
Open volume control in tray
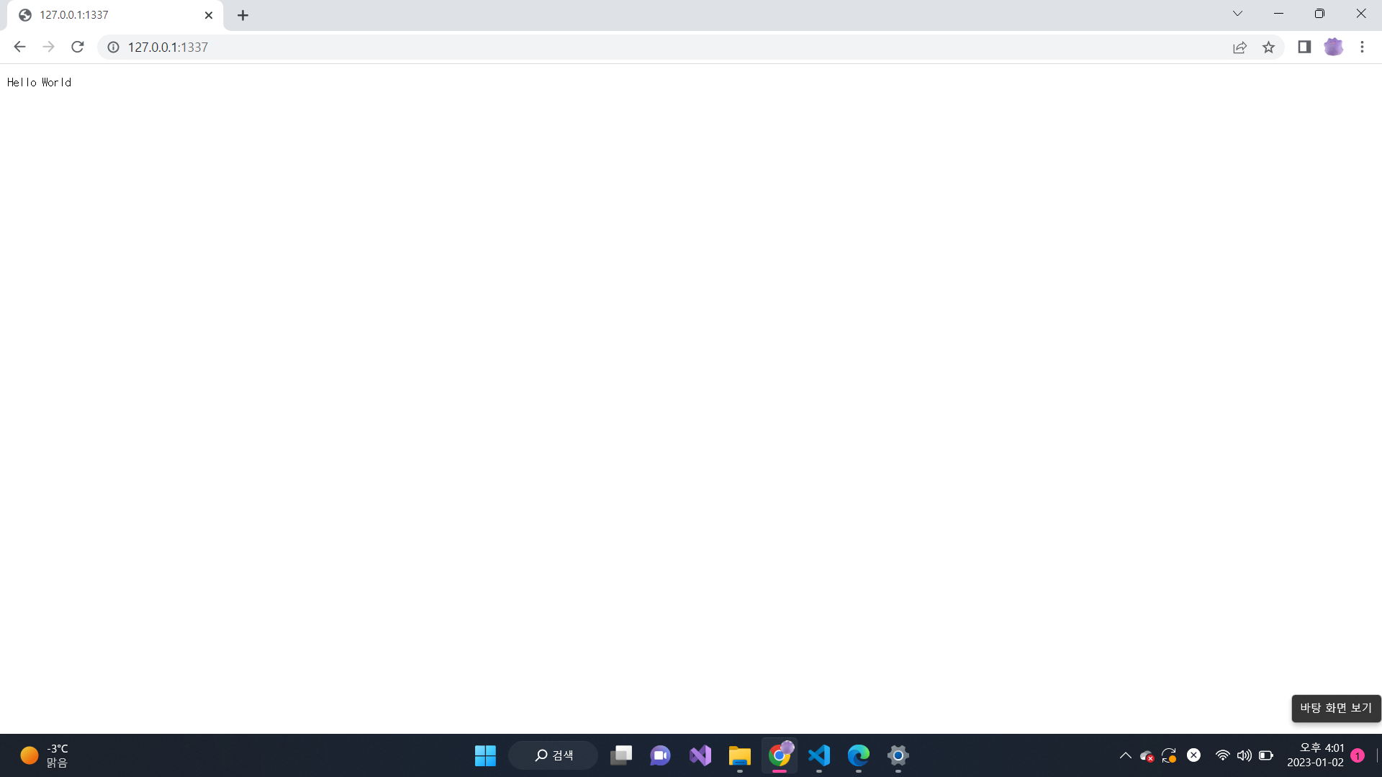tap(1244, 755)
